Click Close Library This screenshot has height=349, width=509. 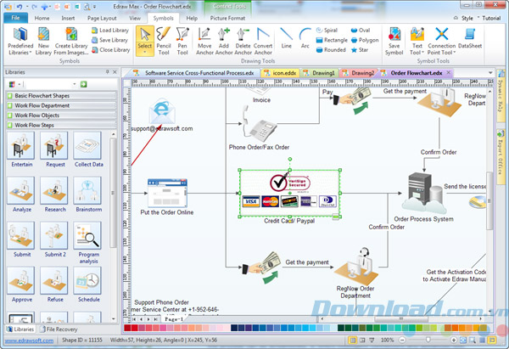(x=110, y=50)
